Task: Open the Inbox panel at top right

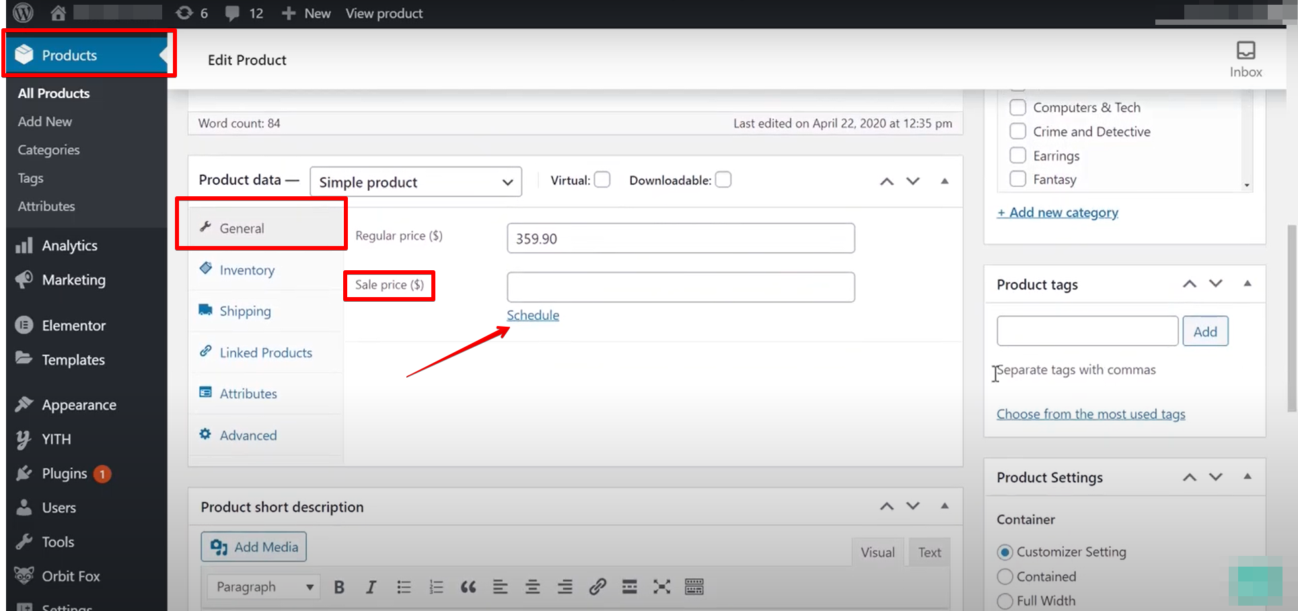Action: (x=1246, y=57)
